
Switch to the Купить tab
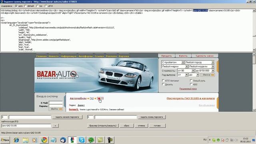(x=183, y=56)
